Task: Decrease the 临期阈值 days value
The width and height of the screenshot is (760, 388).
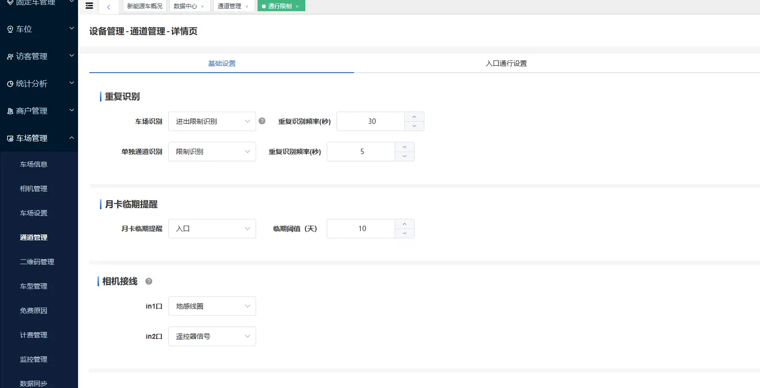Action: click(x=404, y=233)
